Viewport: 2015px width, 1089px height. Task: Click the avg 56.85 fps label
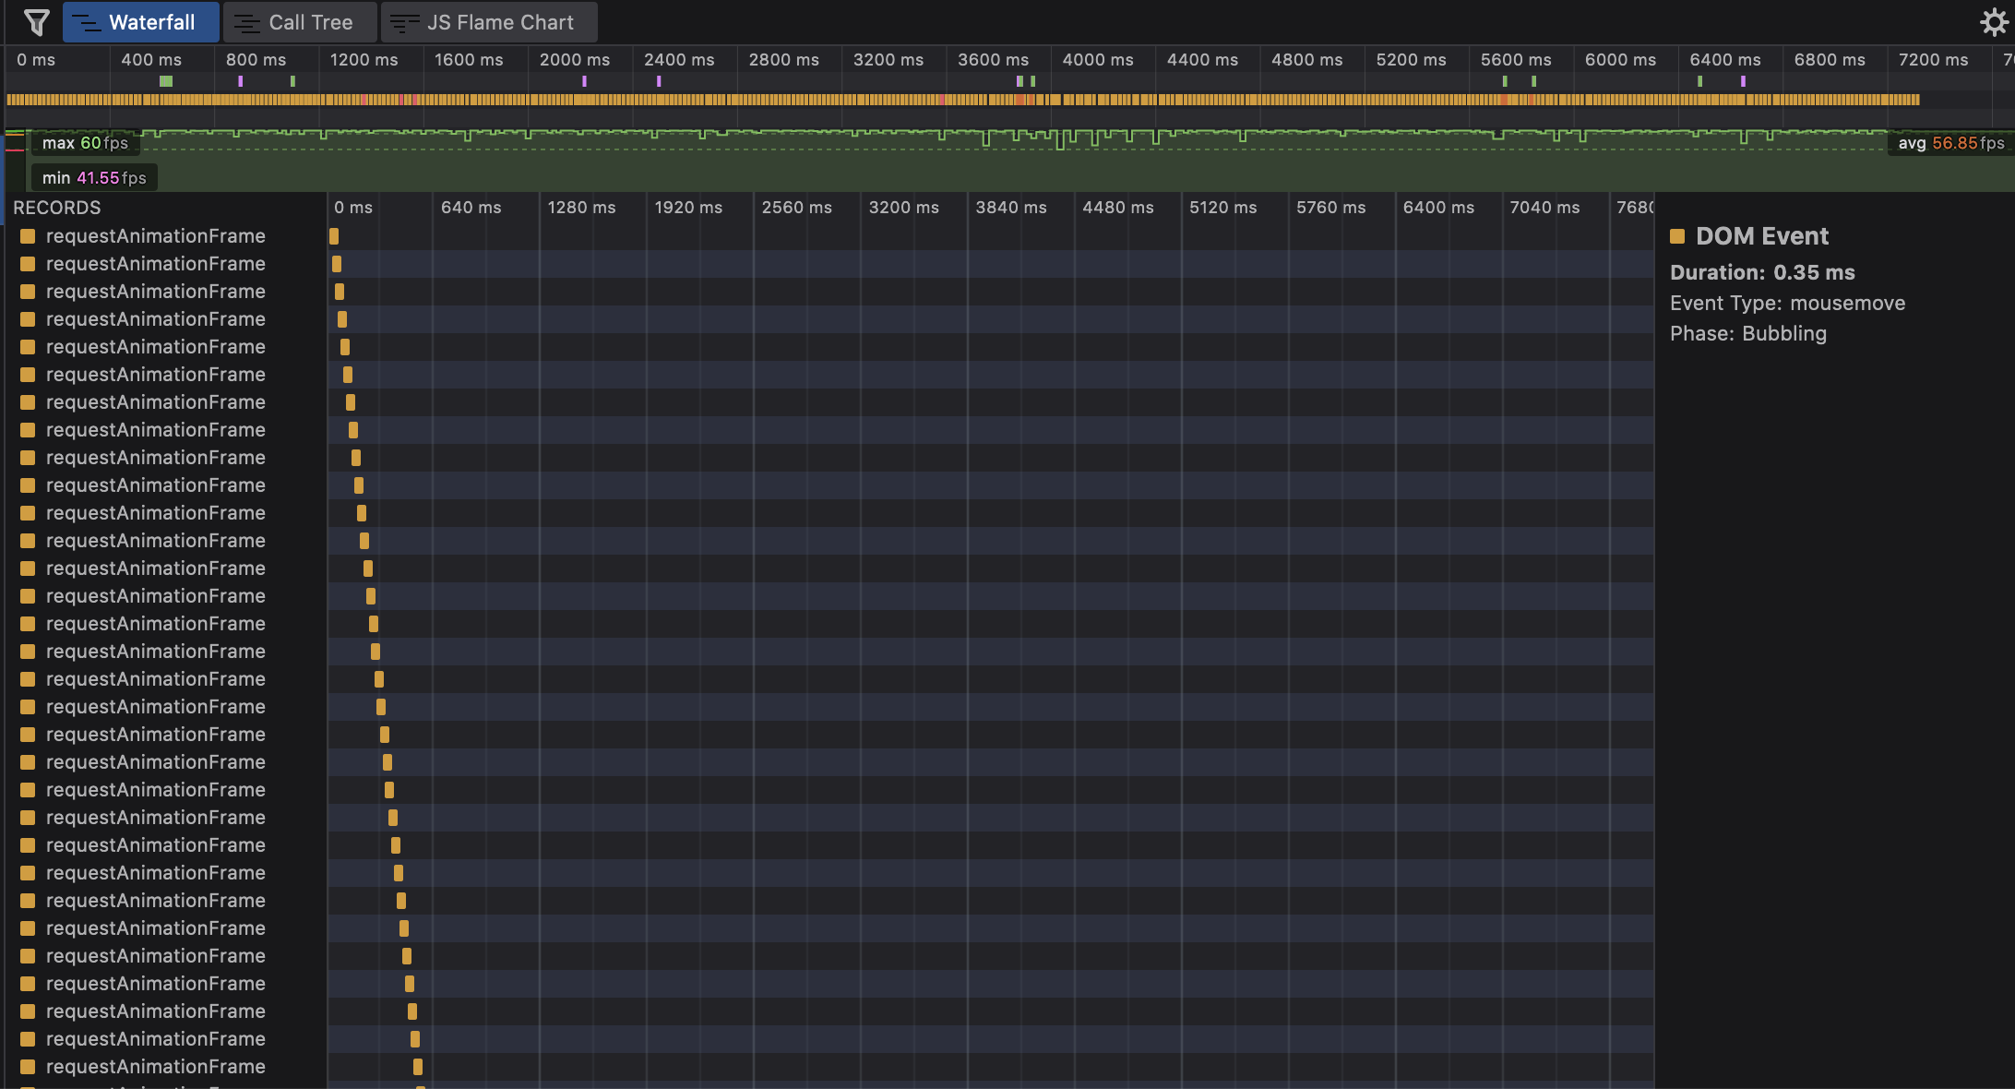click(x=1950, y=143)
